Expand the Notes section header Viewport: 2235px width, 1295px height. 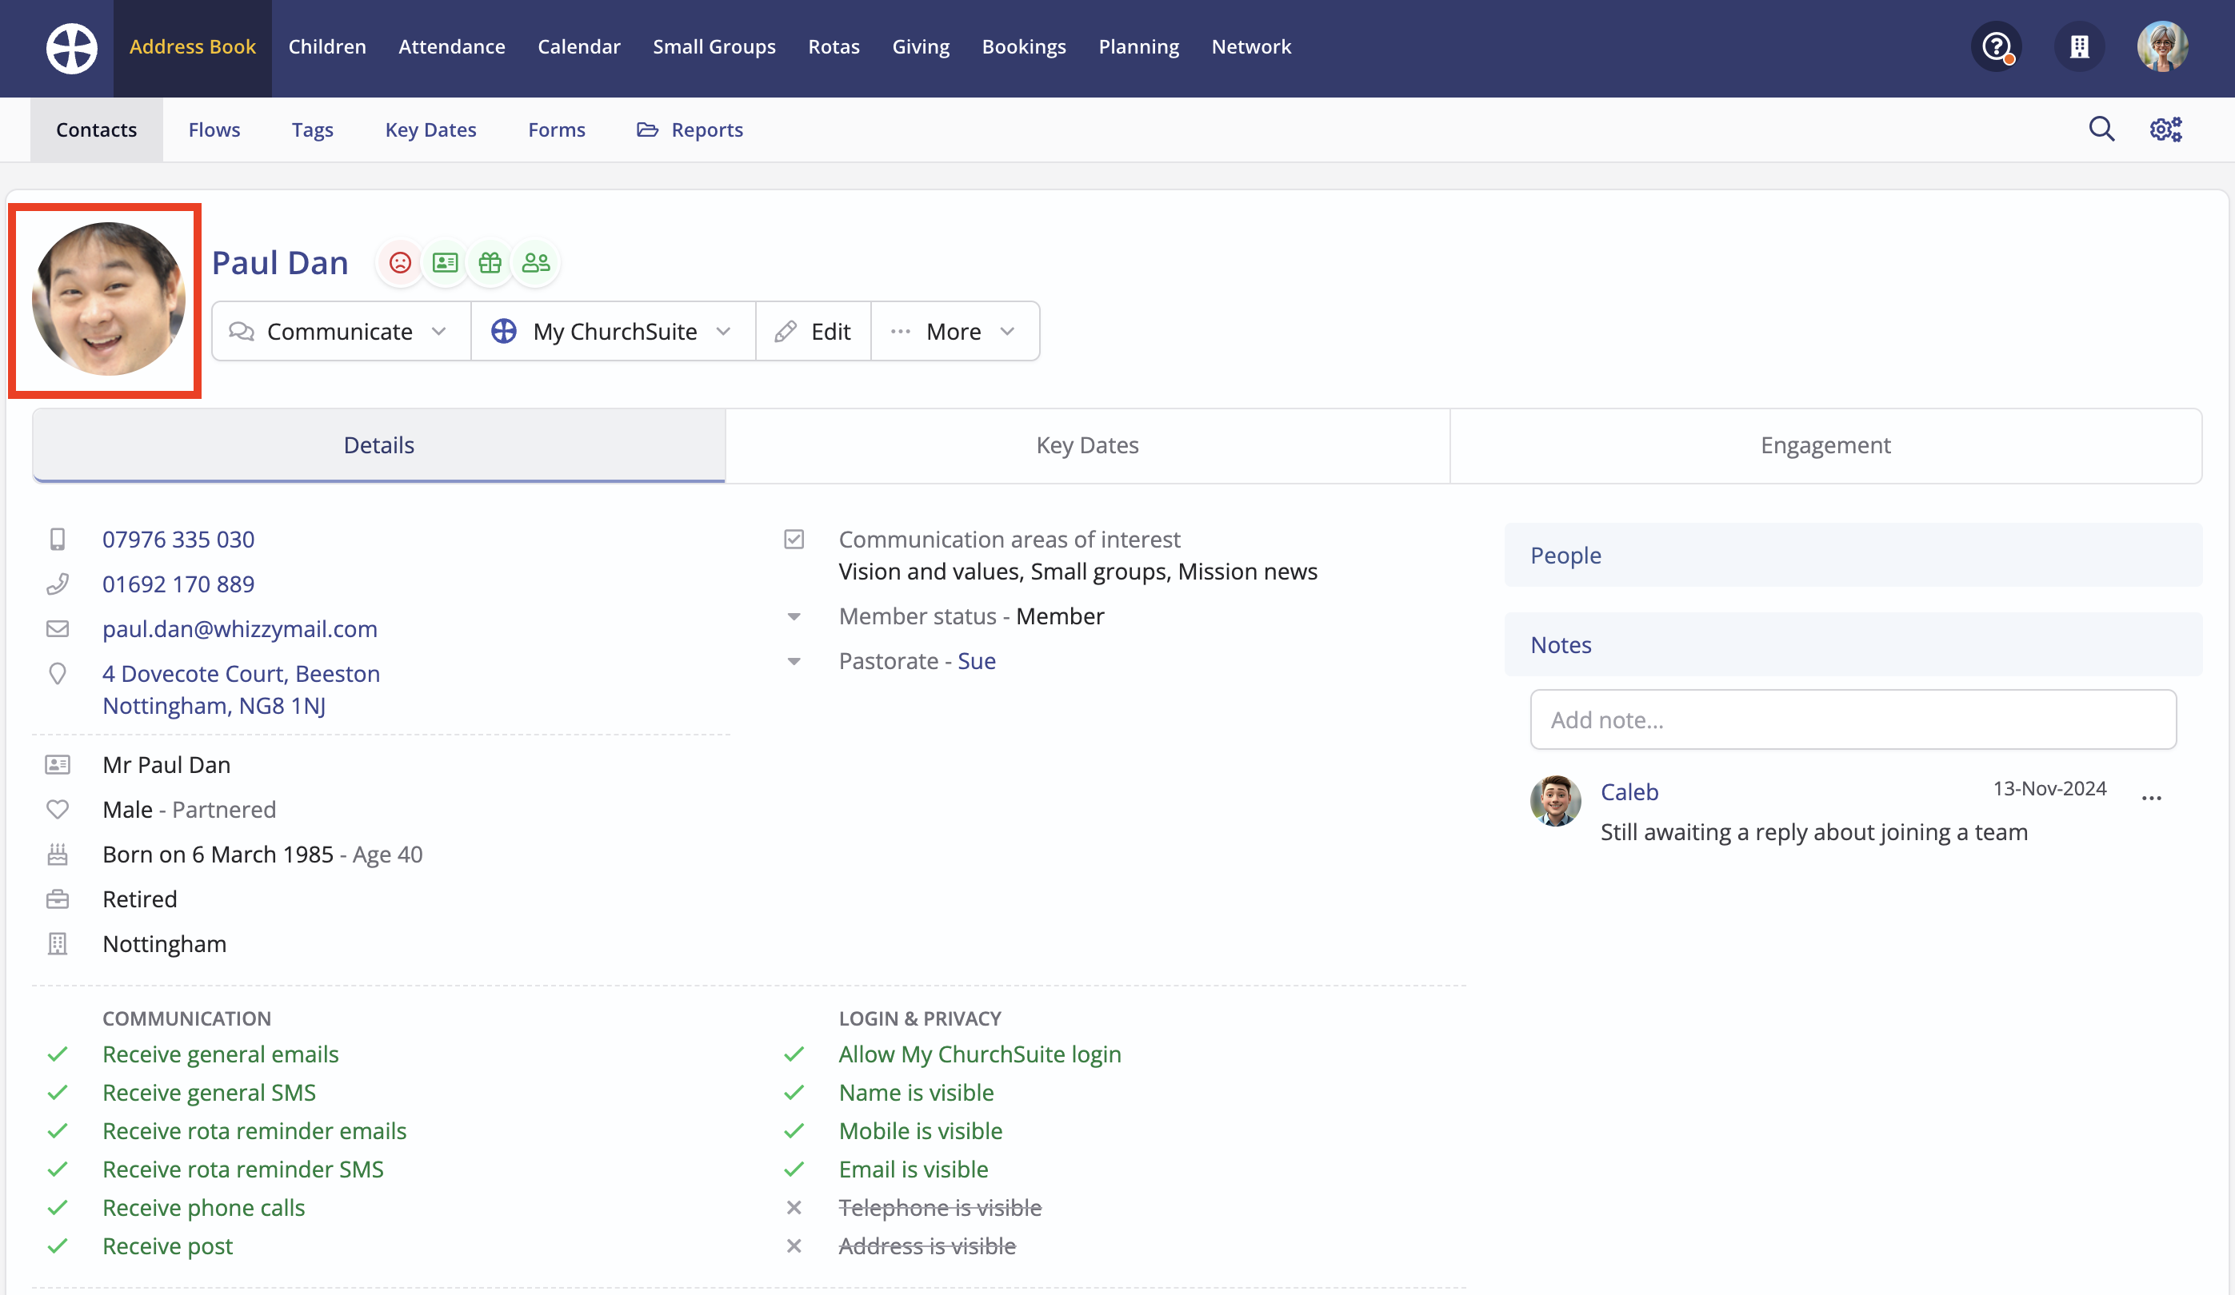(x=1853, y=645)
